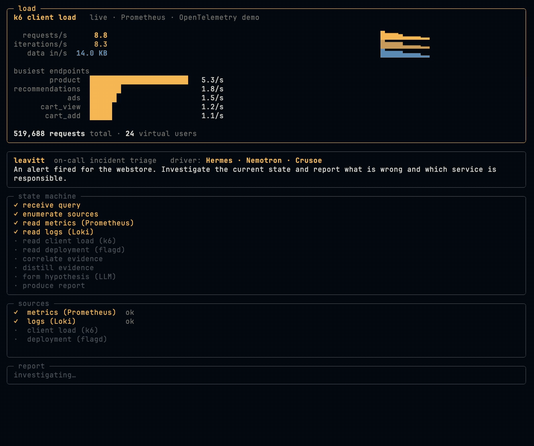This screenshot has width=534, height=446.
Task: Click the 'sources' panel title
Action: (x=33, y=303)
